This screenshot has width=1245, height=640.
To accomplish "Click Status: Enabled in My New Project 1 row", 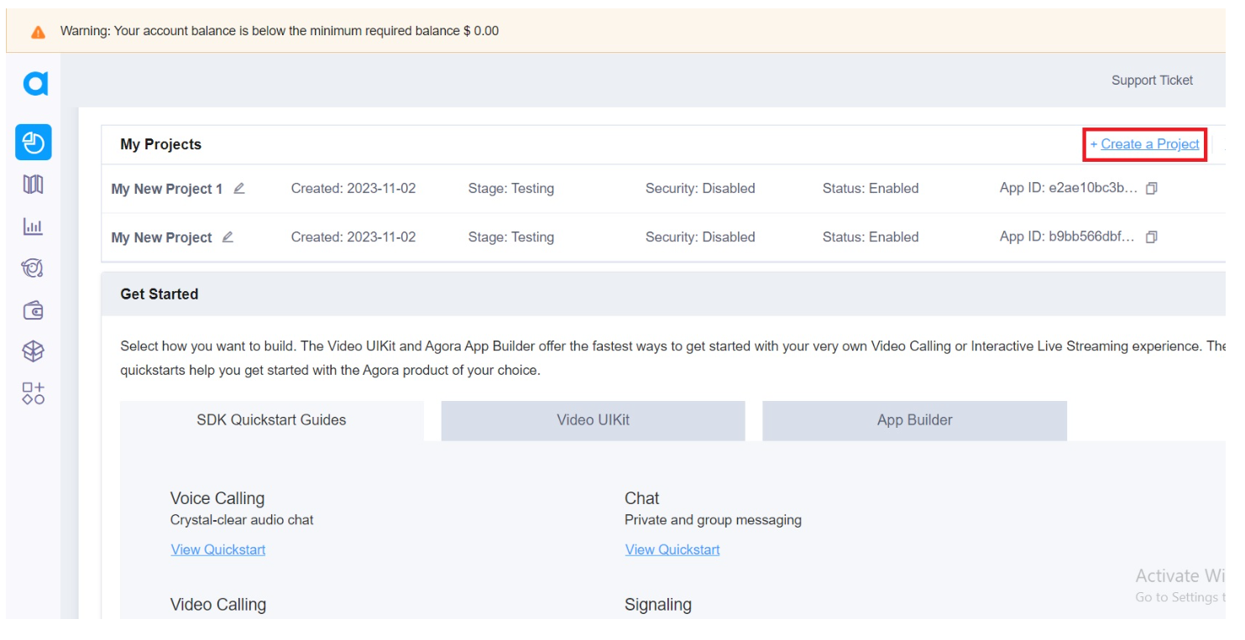I will 871,188.
